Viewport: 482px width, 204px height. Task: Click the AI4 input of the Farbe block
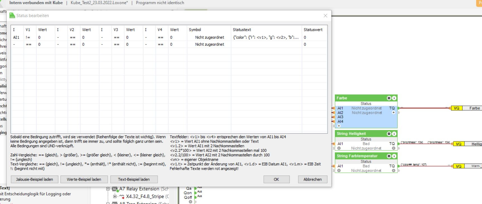(340, 121)
